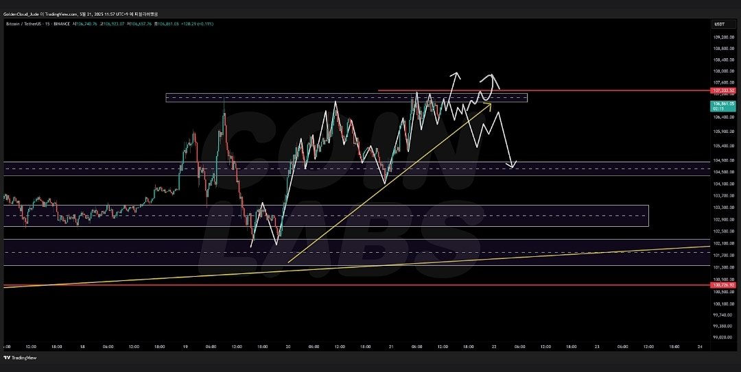Click the 99,020.00 price axis label
This screenshot has width=741, height=372.
tap(724, 338)
